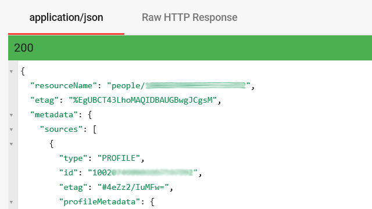Image resolution: width=372 pixels, height=209 pixels.
Task: Click the "sources" key text
Action: point(61,129)
